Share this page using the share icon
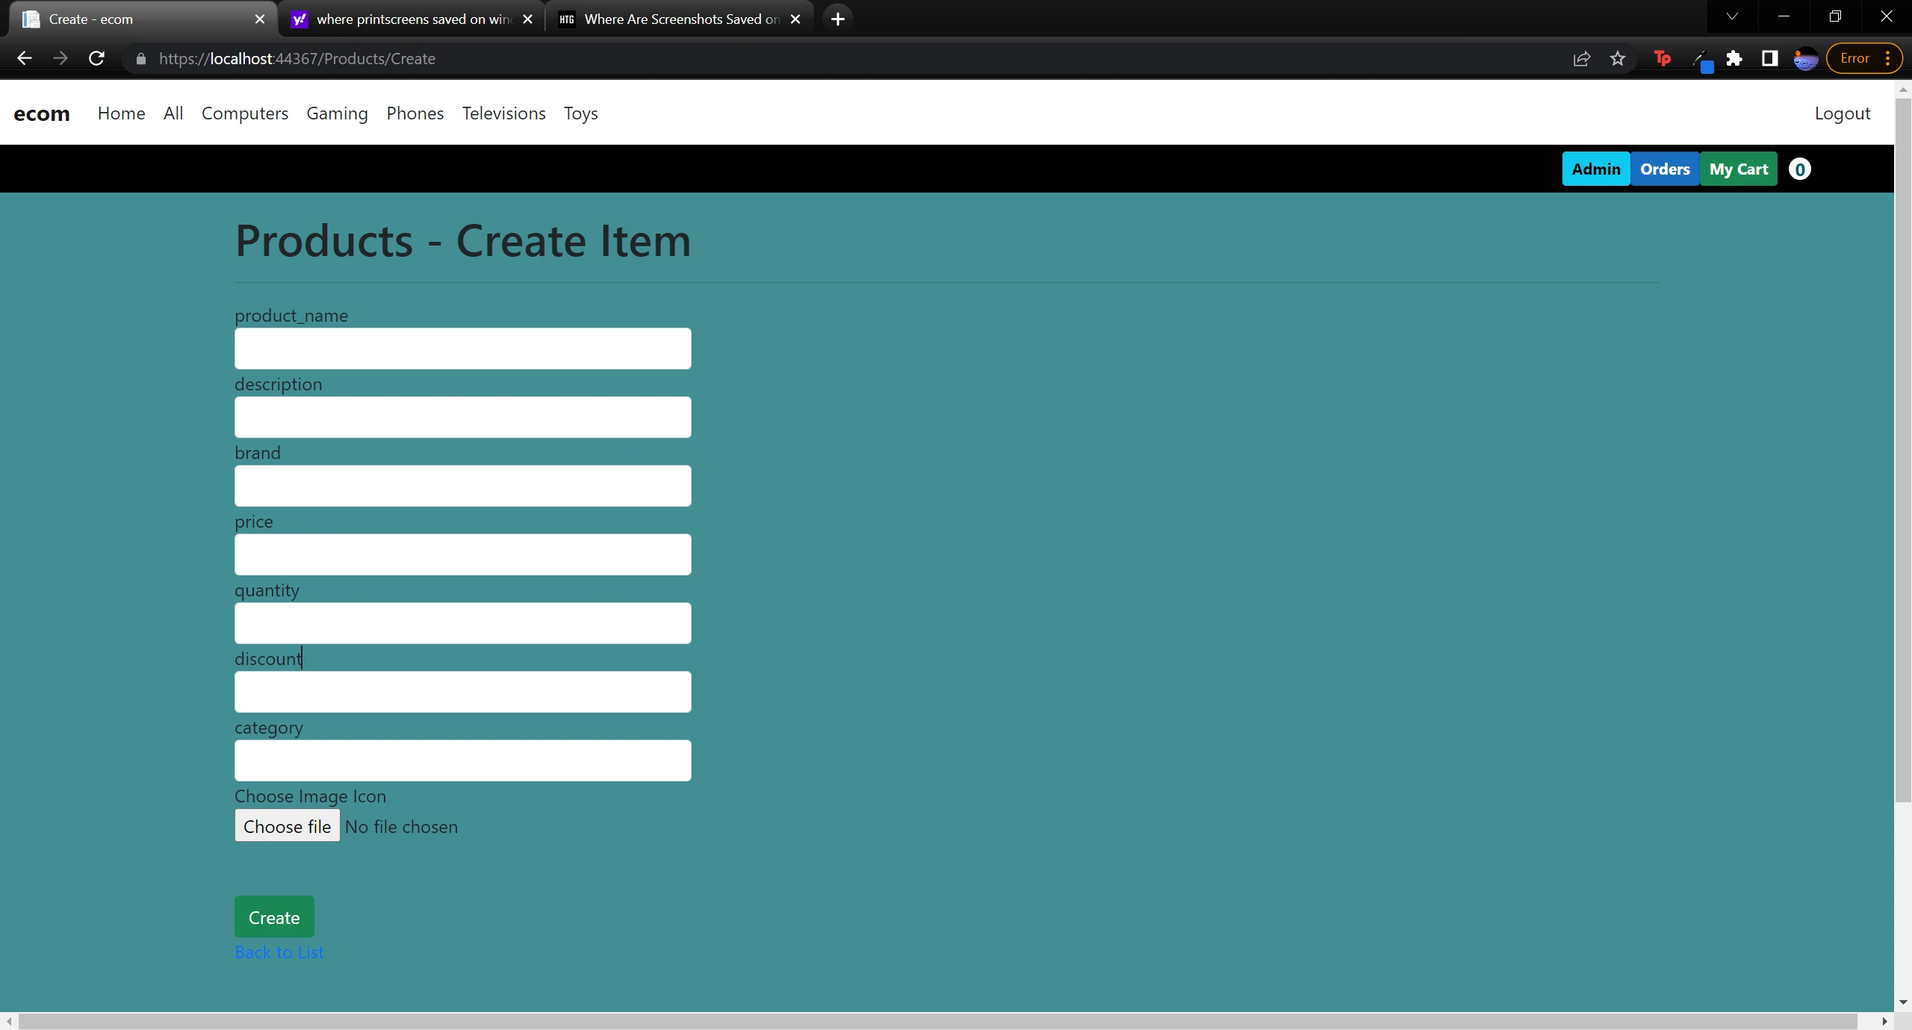Viewport: 1912px width, 1030px height. 1581,58
